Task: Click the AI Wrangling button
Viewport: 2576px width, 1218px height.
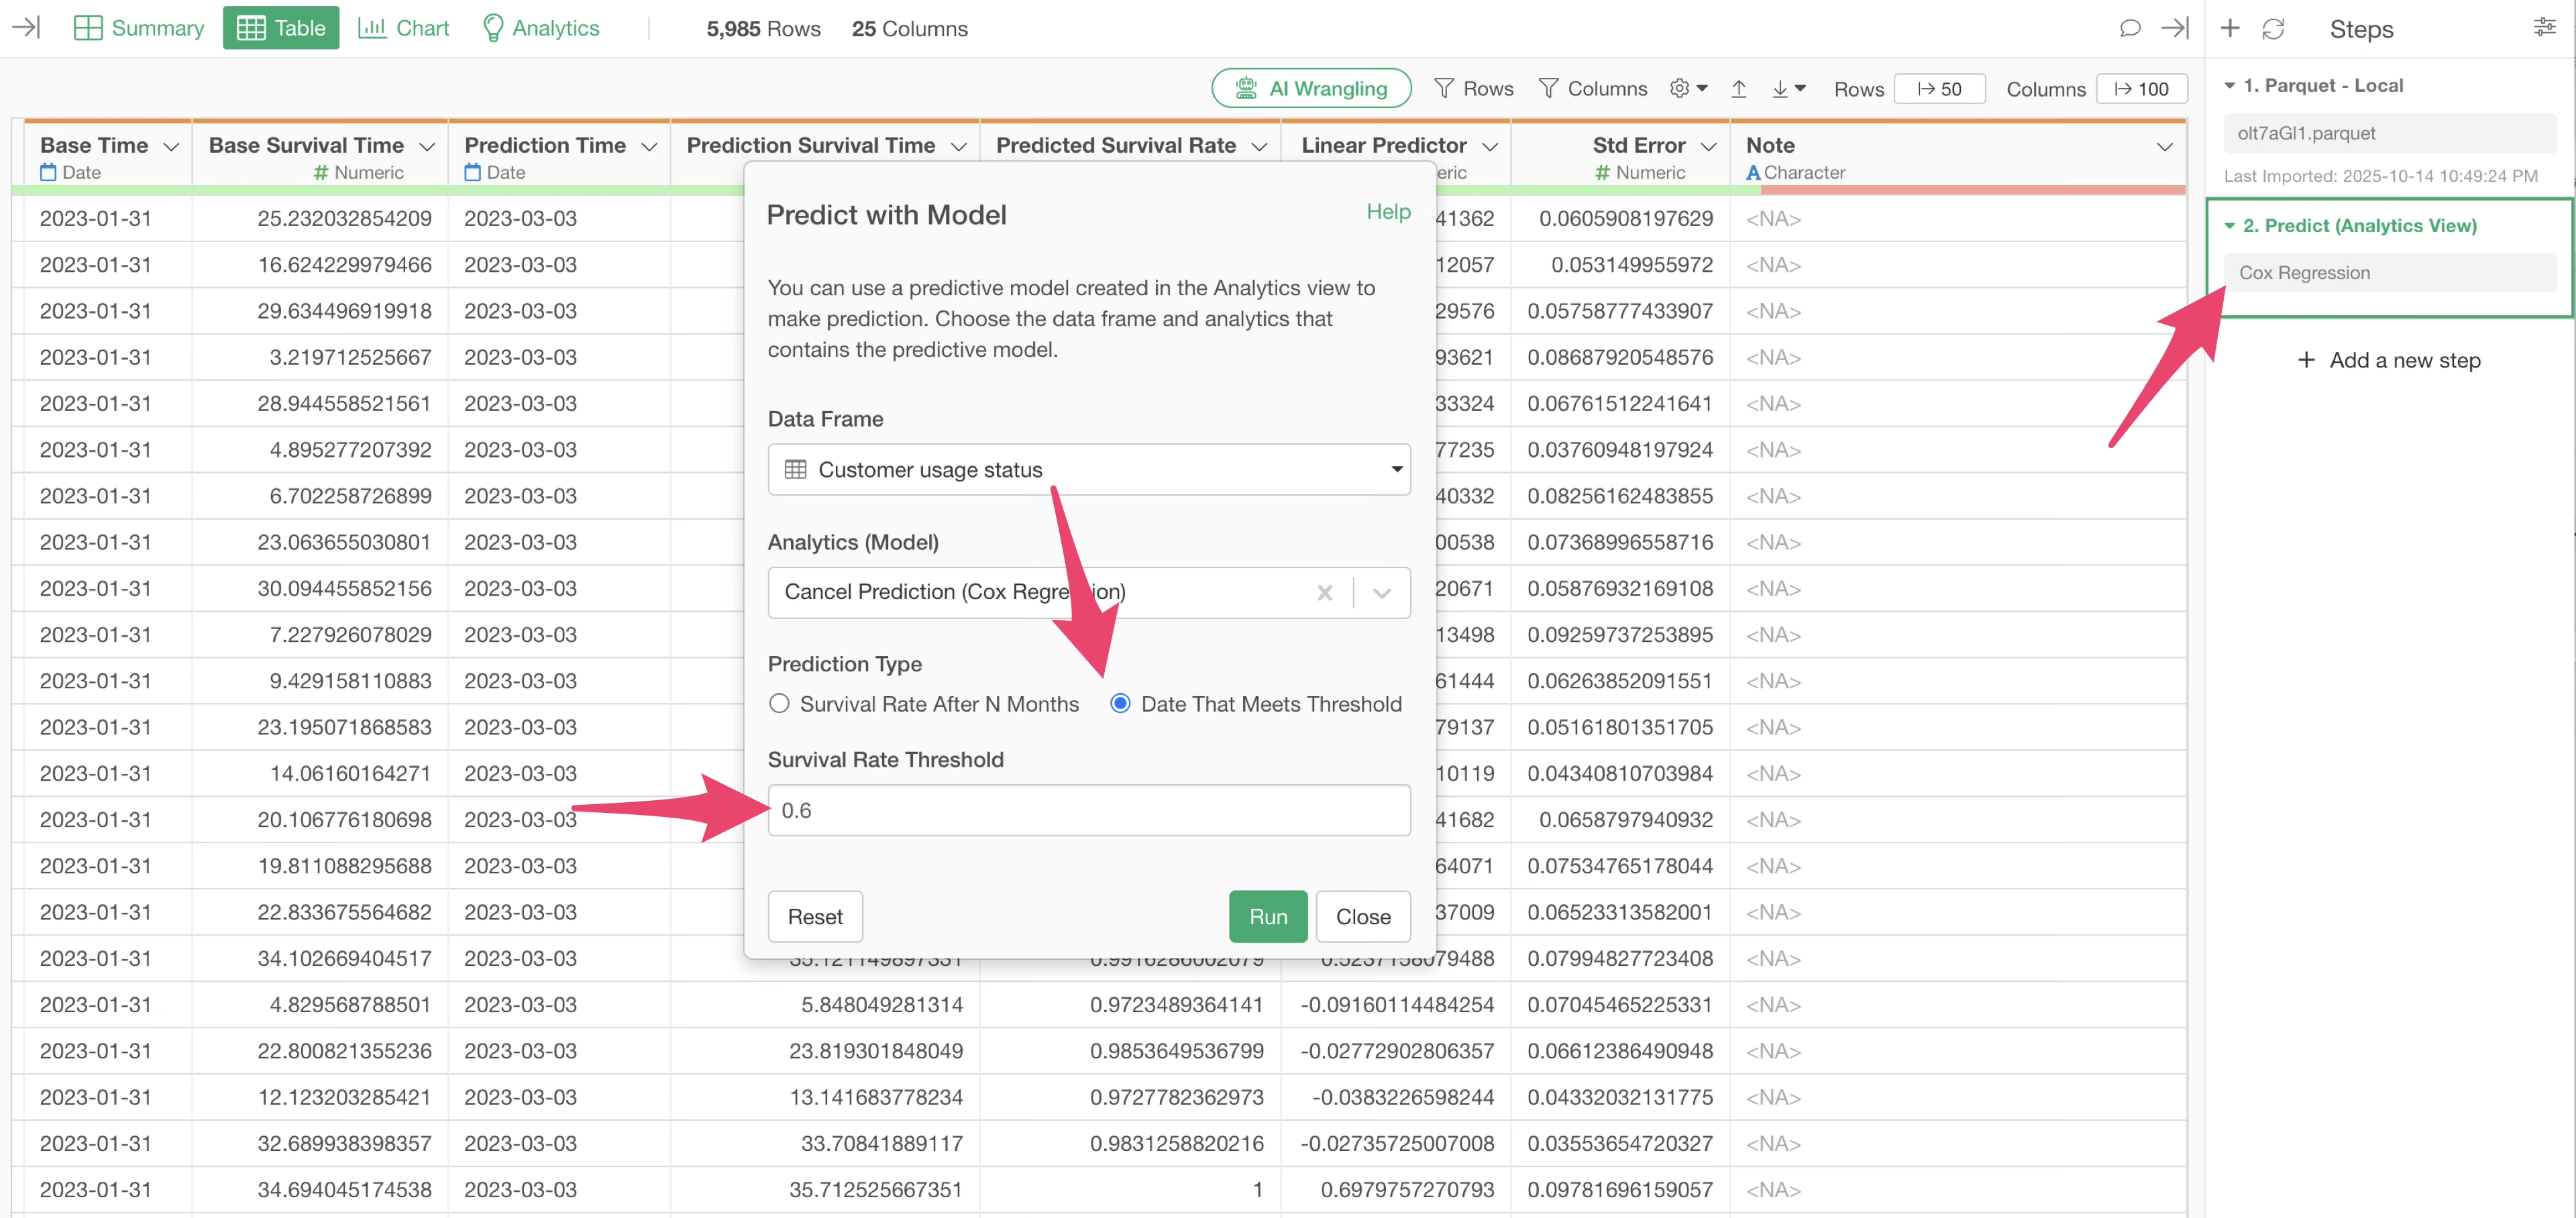Action: coord(1310,89)
